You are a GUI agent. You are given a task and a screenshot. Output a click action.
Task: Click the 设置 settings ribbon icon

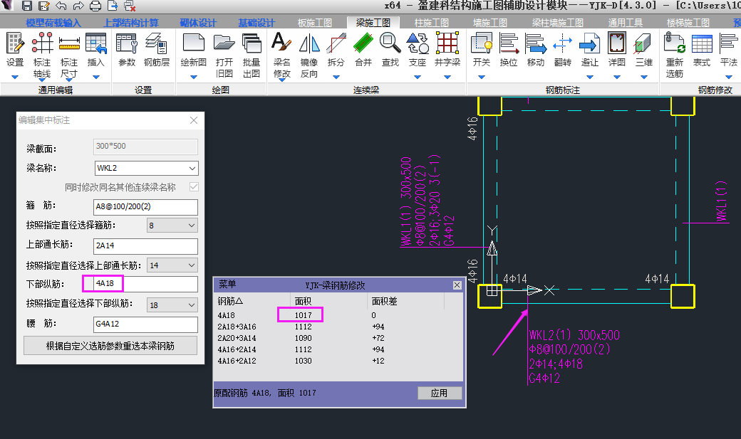pyautogui.click(x=15, y=43)
